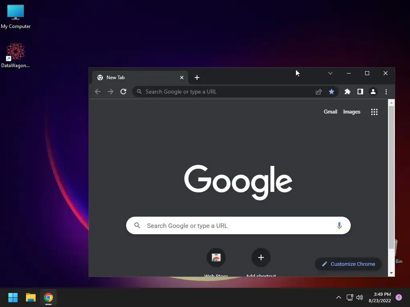This screenshot has height=307, width=410.
Task: Toggle the side panel icon
Action: tap(360, 92)
